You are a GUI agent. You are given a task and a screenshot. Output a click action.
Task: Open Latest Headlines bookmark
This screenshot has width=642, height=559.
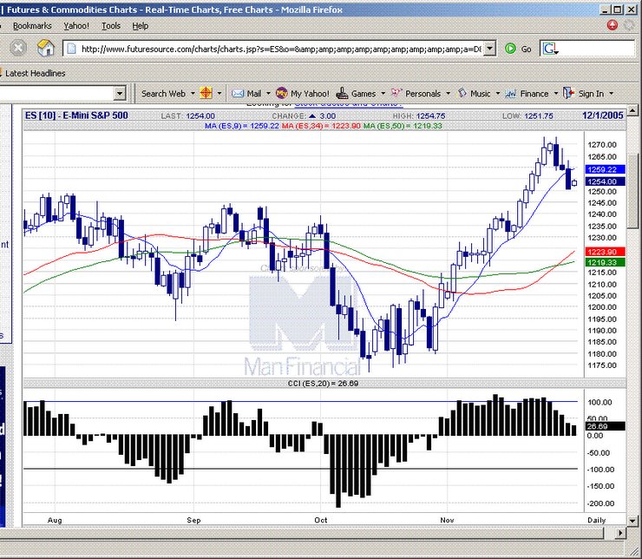click(36, 73)
